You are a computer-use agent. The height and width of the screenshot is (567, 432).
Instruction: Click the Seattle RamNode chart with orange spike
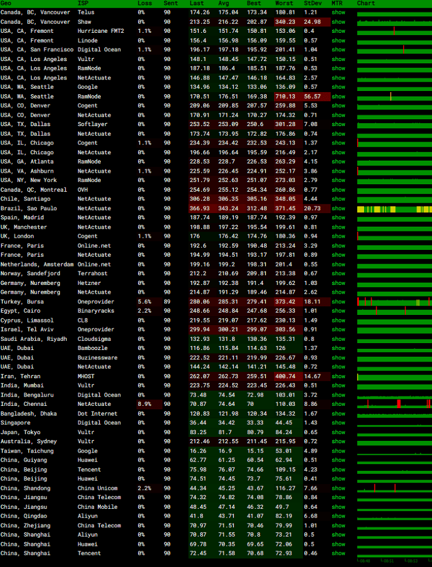(395, 97)
